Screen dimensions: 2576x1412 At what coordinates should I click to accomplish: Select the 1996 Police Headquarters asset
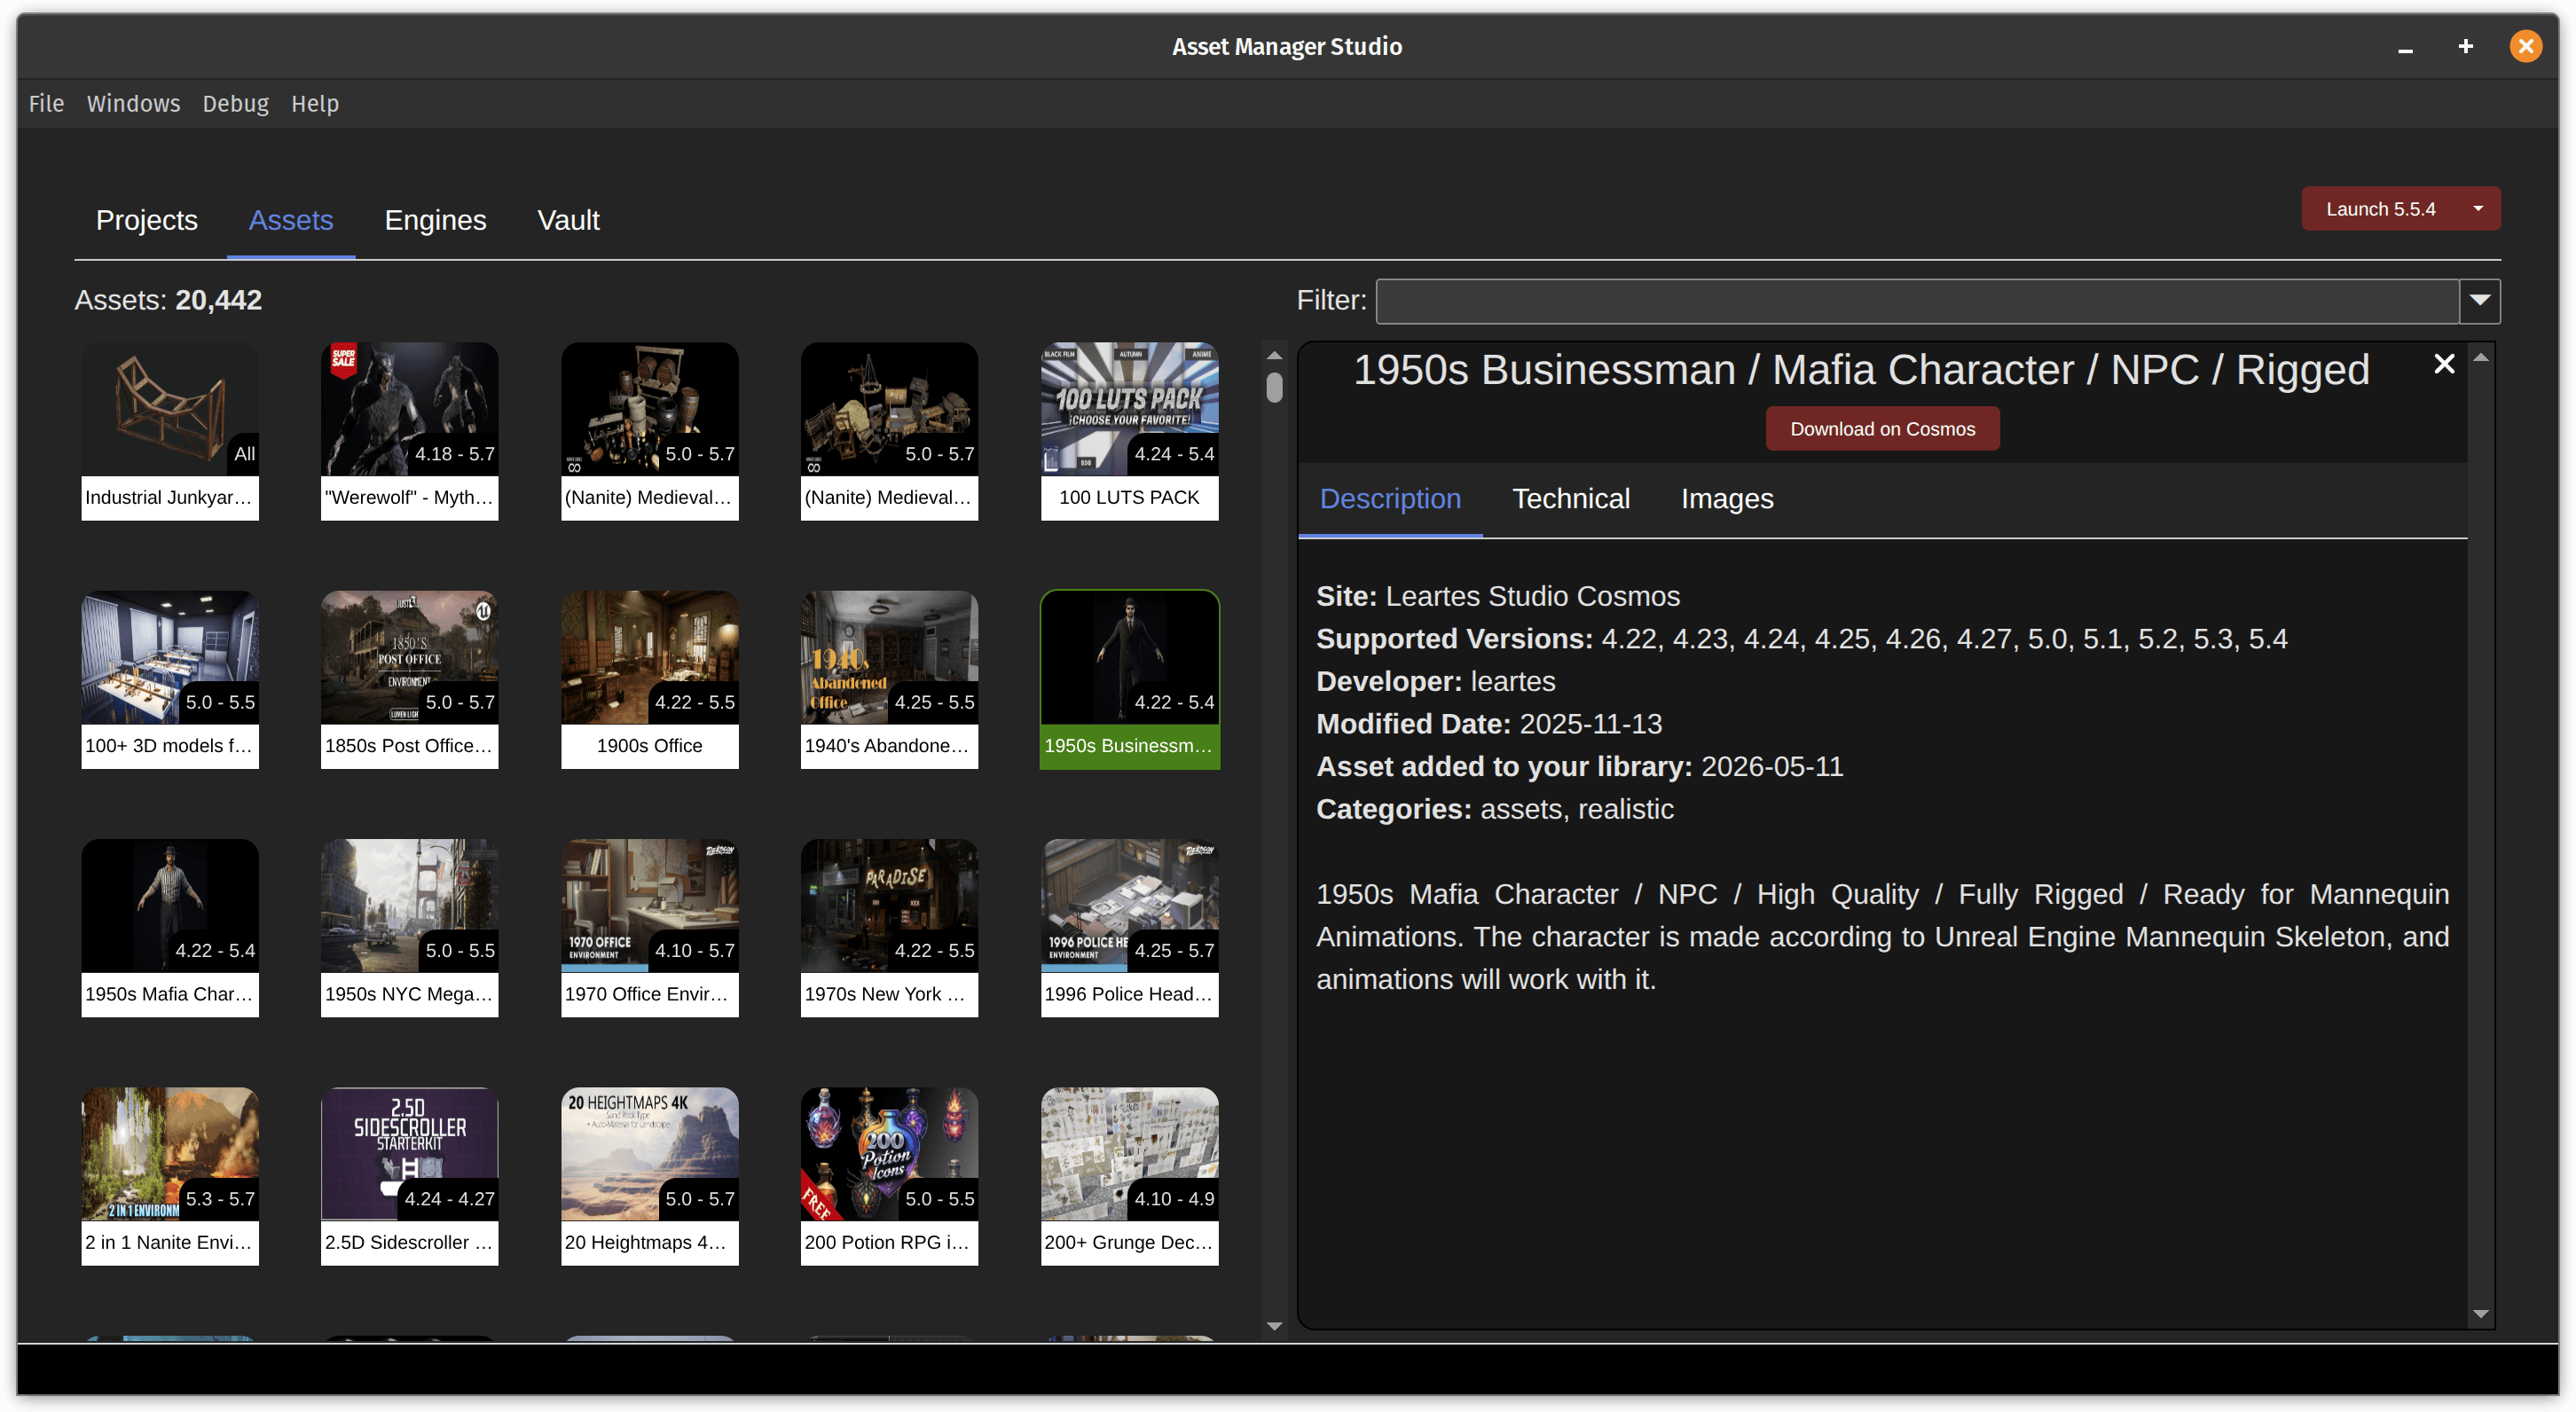tap(1129, 927)
